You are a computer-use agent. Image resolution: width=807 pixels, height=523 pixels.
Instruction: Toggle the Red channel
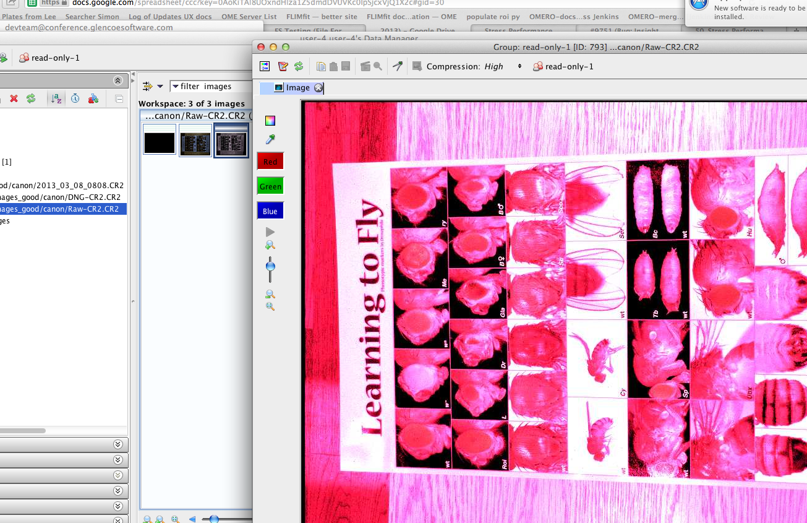[x=270, y=162]
